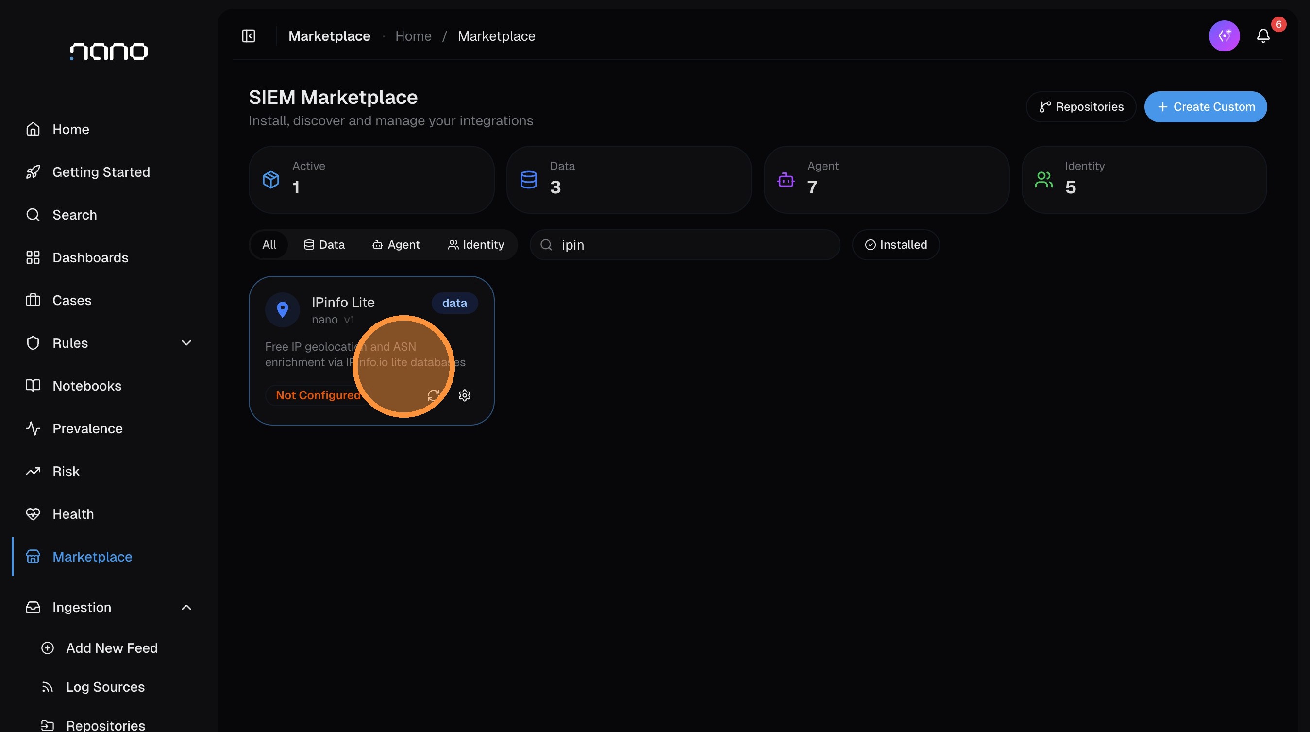1310x732 pixels.
Task: Go to Cases in sidebar
Action: coord(72,300)
